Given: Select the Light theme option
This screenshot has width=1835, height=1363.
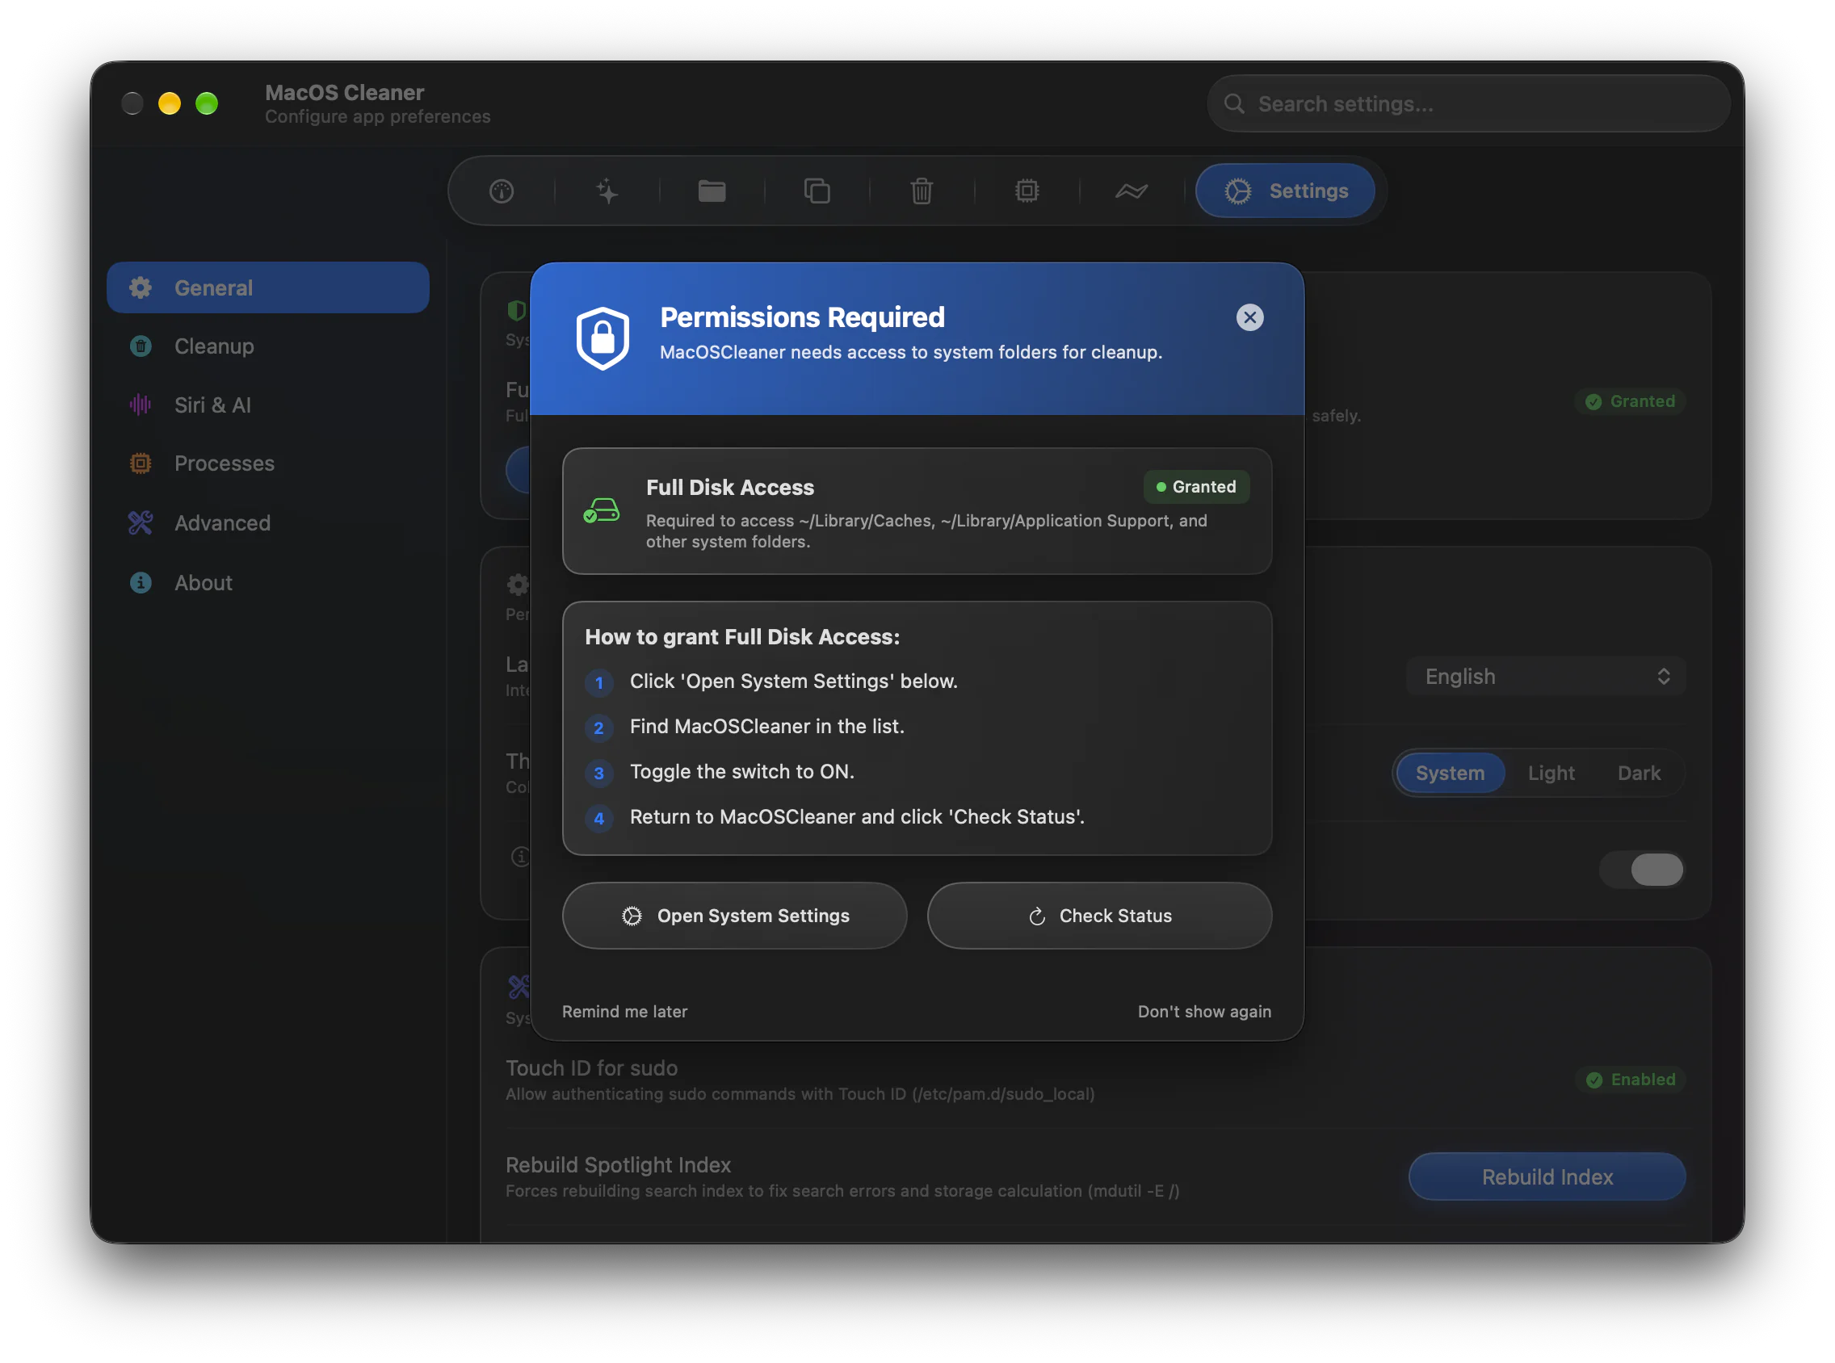Looking at the screenshot, I should tap(1551, 773).
